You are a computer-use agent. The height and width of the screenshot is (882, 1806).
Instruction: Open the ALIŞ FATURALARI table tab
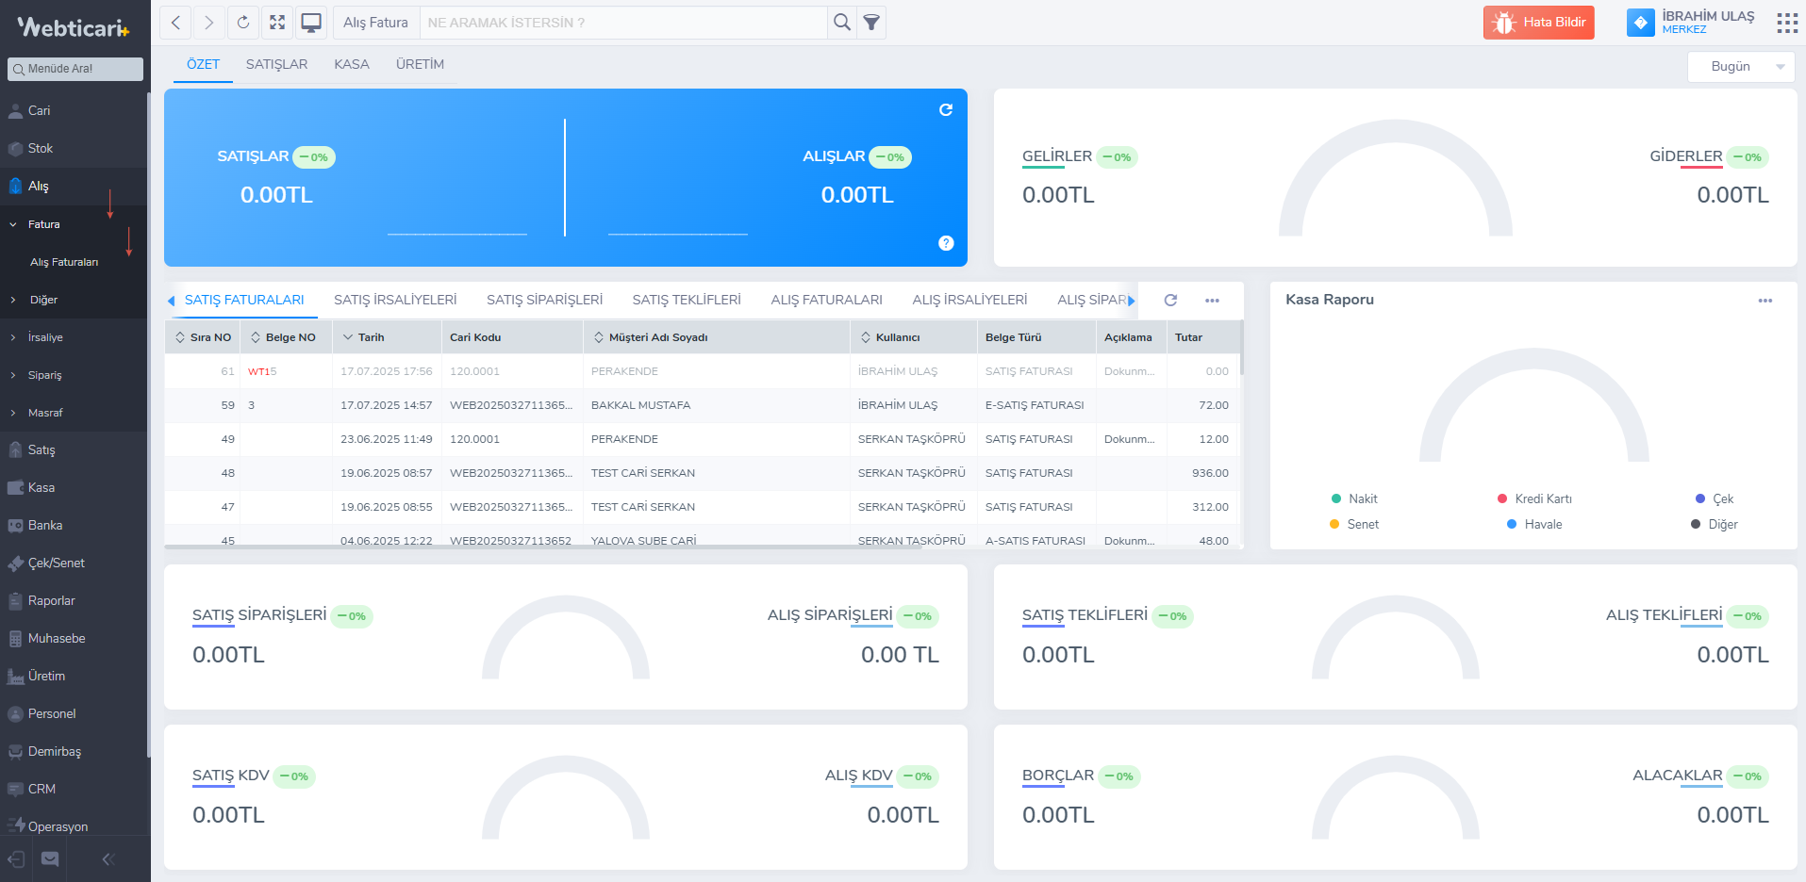[x=826, y=300]
